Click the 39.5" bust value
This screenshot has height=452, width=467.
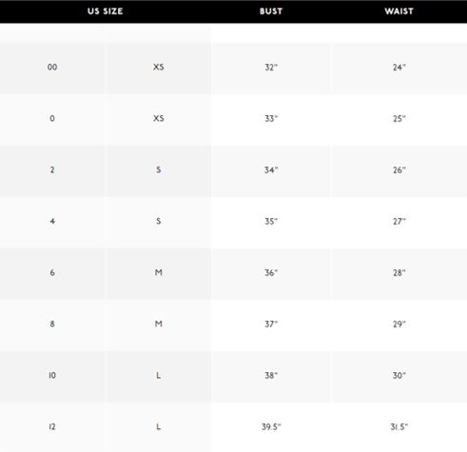coord(271,426)
